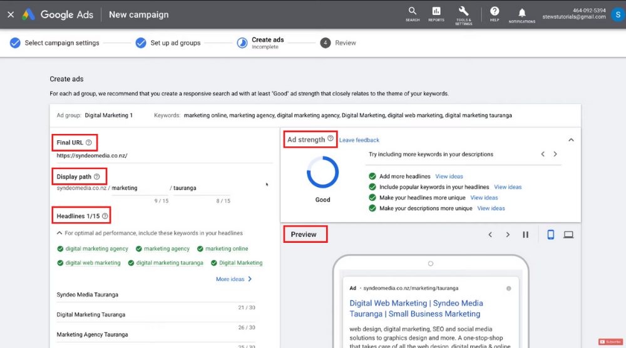Viewport: 626px width, 348px height.
Task: Edit the display path field 'marketing'
Action: click(x=140, y=188)
